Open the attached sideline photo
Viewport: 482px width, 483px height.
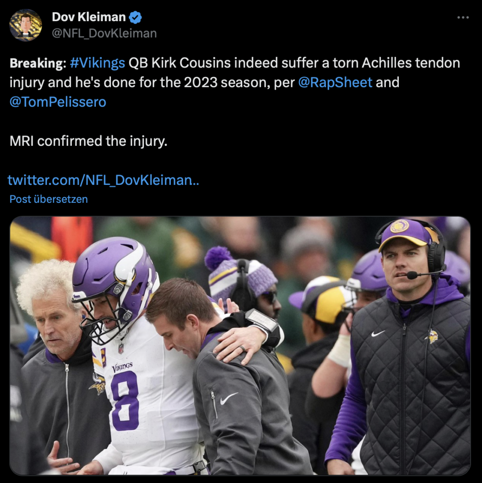[x=240, y=346]
